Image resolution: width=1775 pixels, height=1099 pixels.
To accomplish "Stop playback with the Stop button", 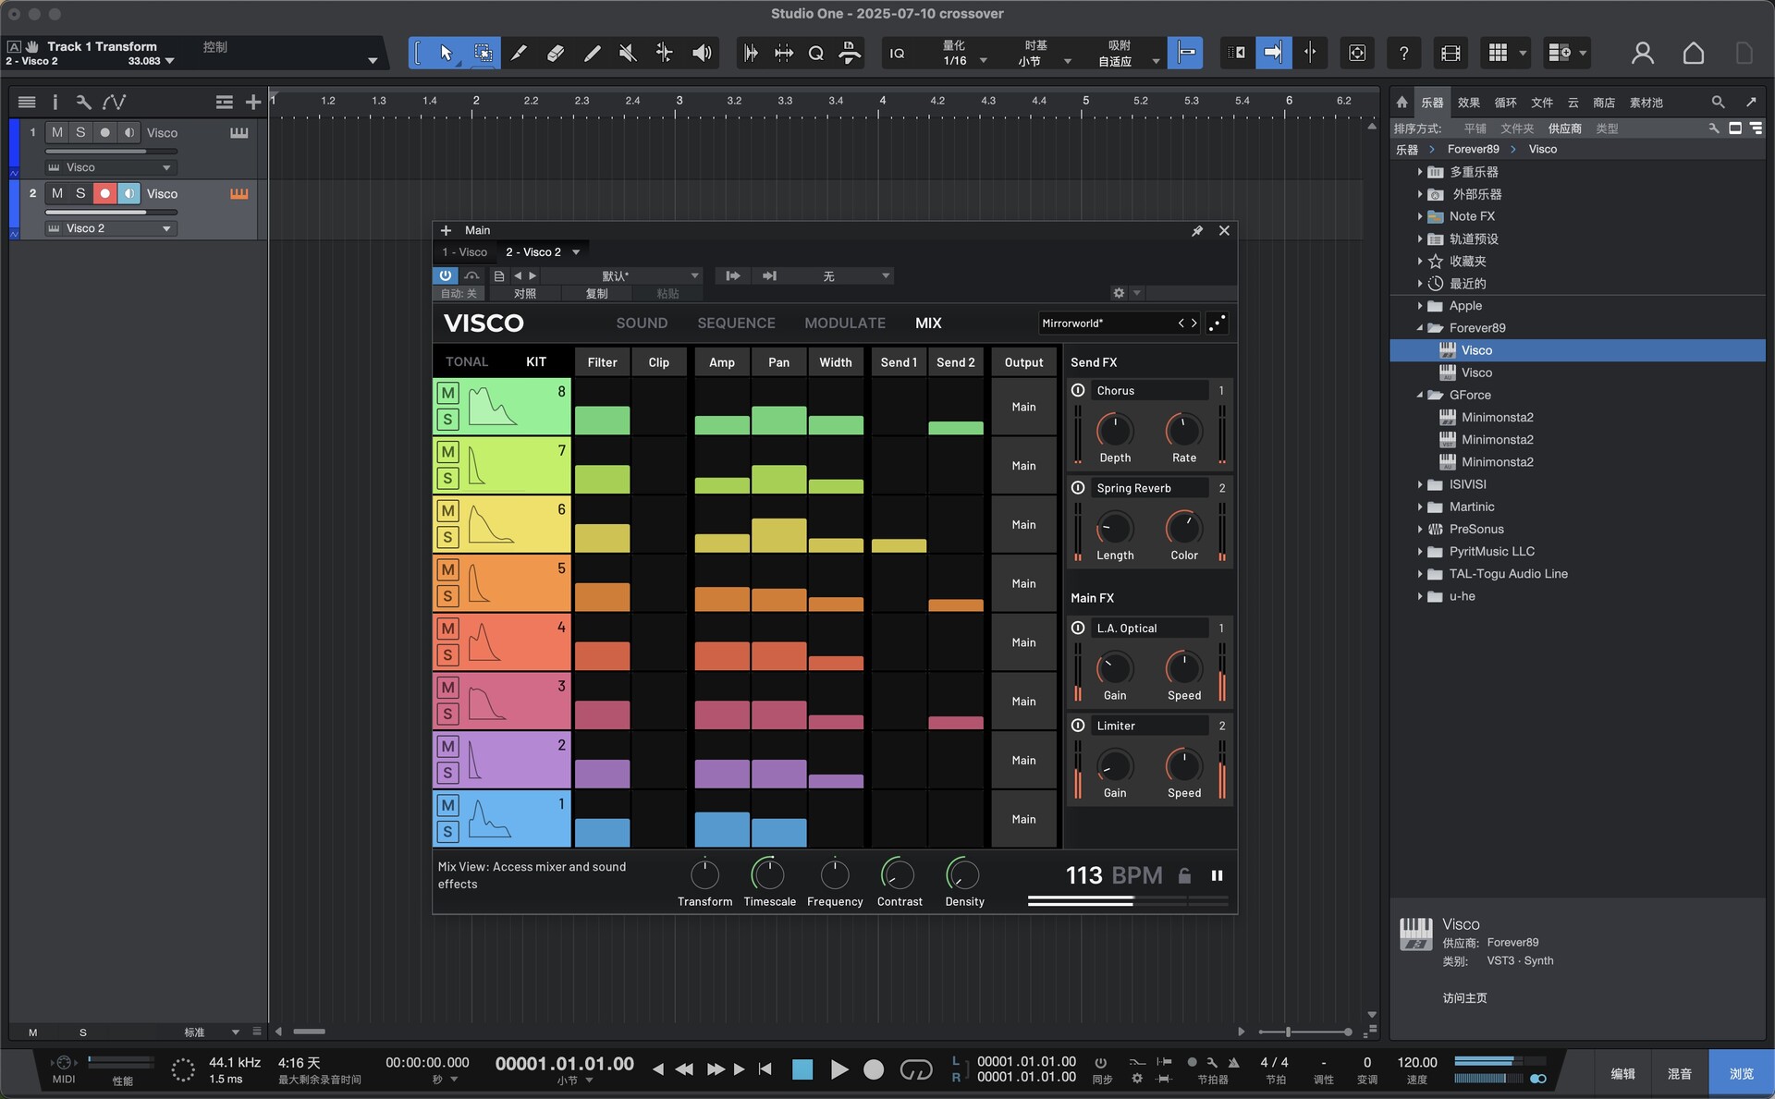I will click(802, 1069).
